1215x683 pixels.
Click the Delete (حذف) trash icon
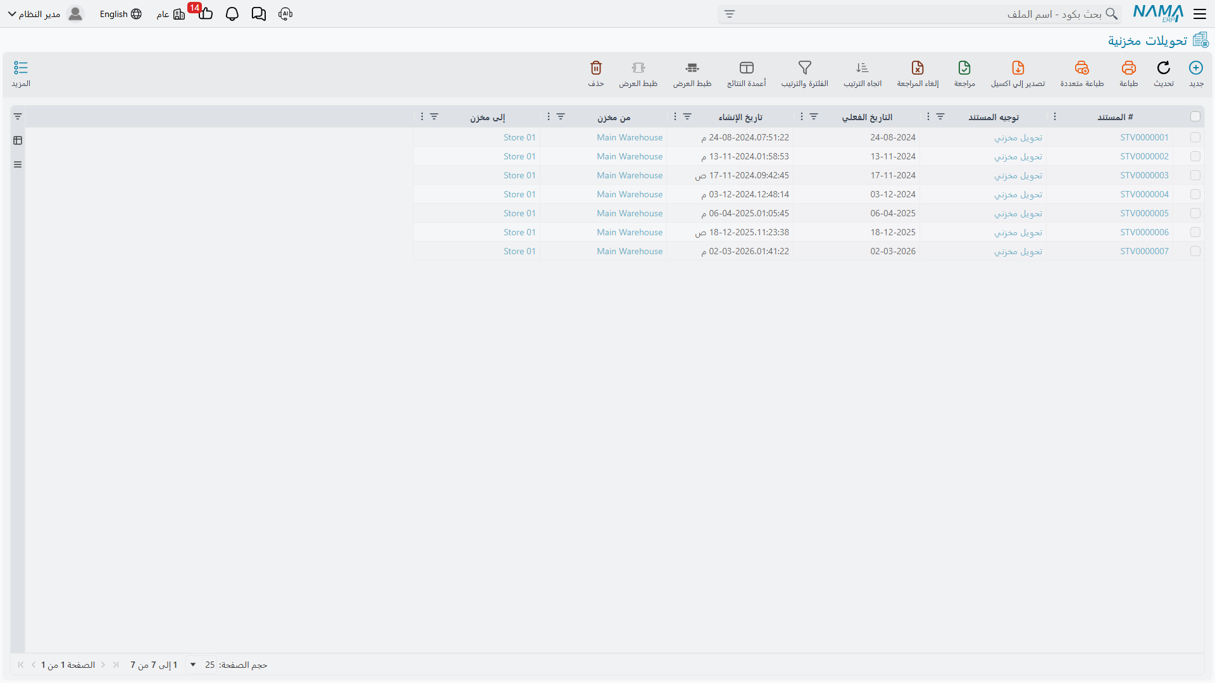595,68
